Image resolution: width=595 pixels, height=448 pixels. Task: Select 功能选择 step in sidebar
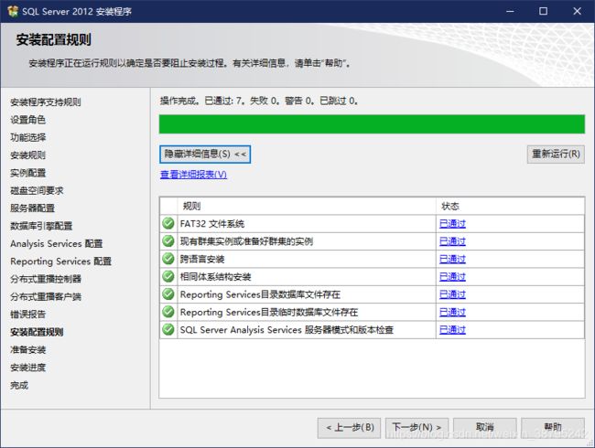pos(28,137)
